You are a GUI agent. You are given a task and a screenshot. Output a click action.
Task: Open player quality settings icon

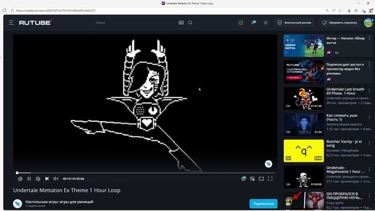pyautogui.click(x=244, y=179)
